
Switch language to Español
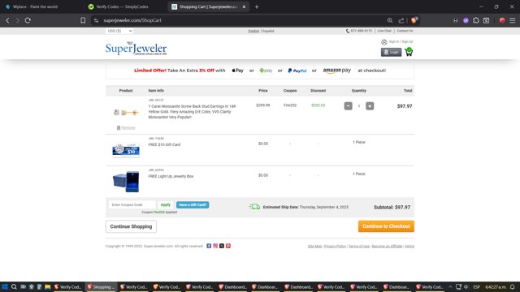click(x=268, y=31)
